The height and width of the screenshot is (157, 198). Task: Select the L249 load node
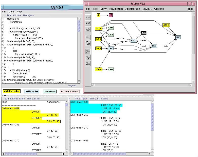pyautogui.click(x=111, y=28)
